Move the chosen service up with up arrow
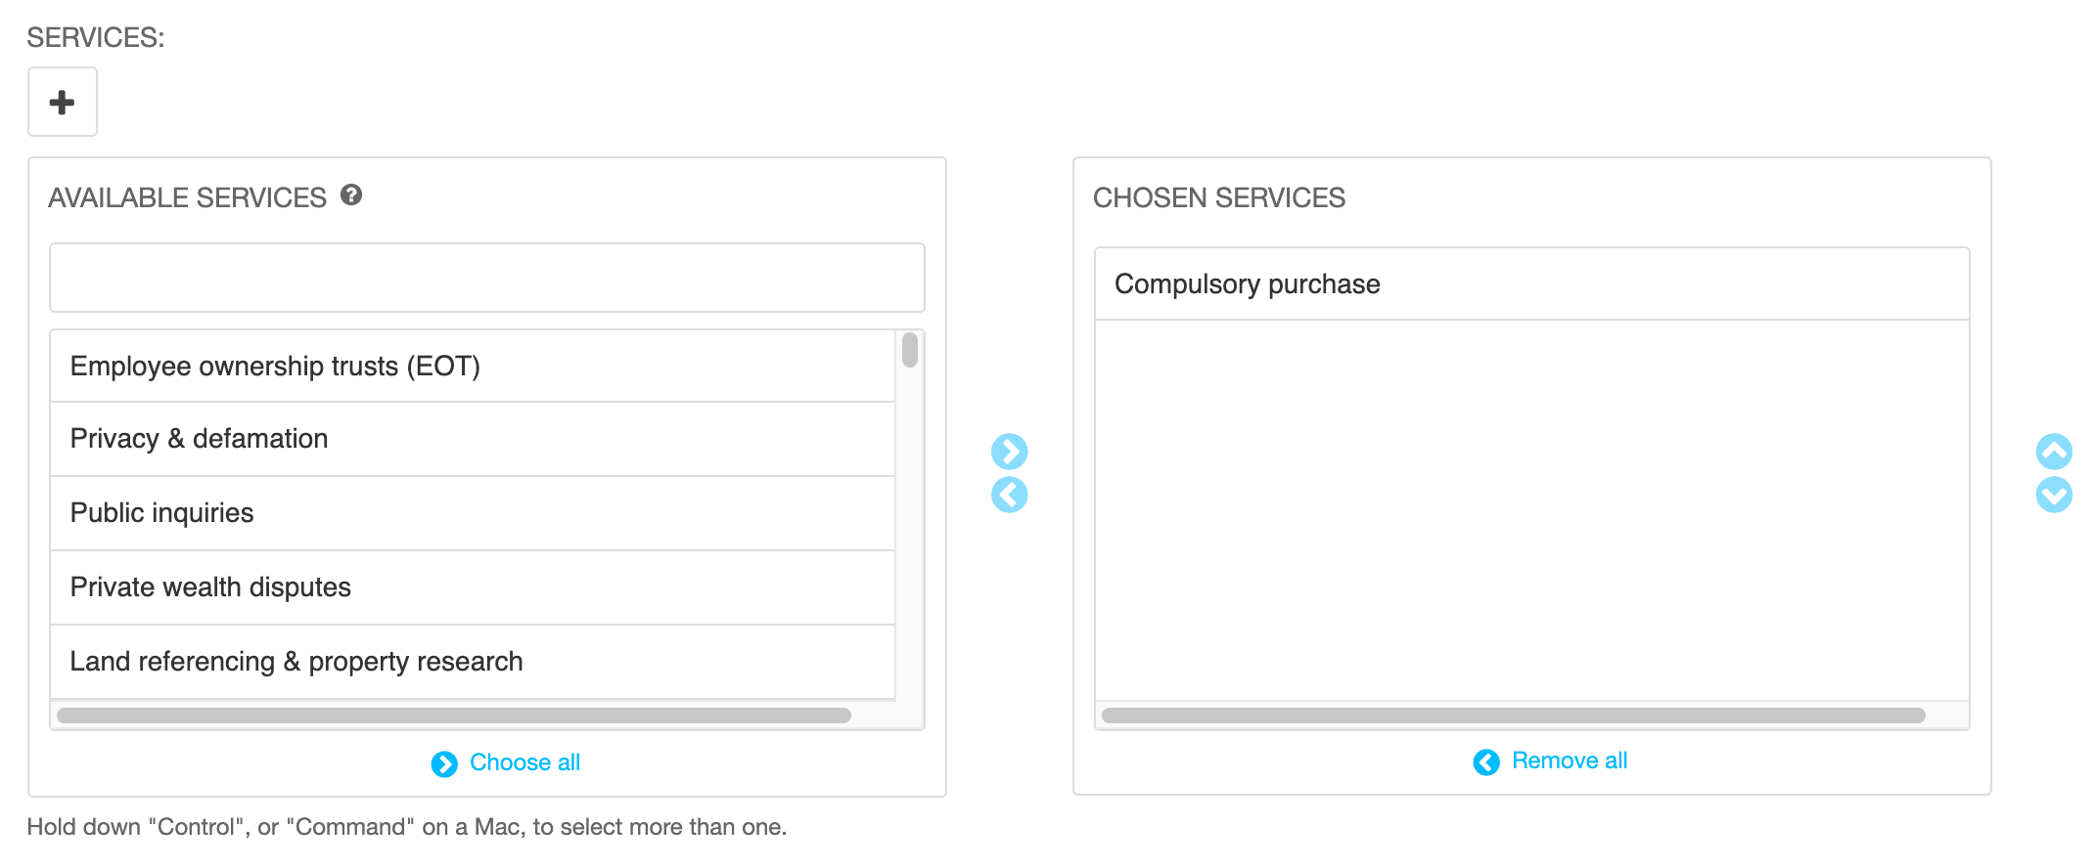The height and width of the screenshot is (868, 2094). pos(2054,452)
